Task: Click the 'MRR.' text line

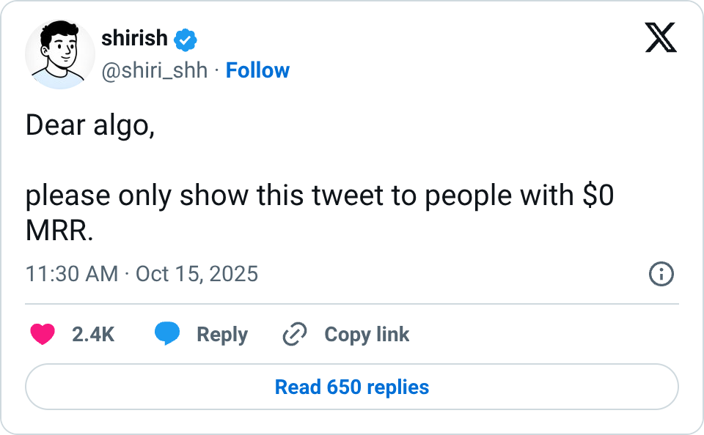Action: 59,231
